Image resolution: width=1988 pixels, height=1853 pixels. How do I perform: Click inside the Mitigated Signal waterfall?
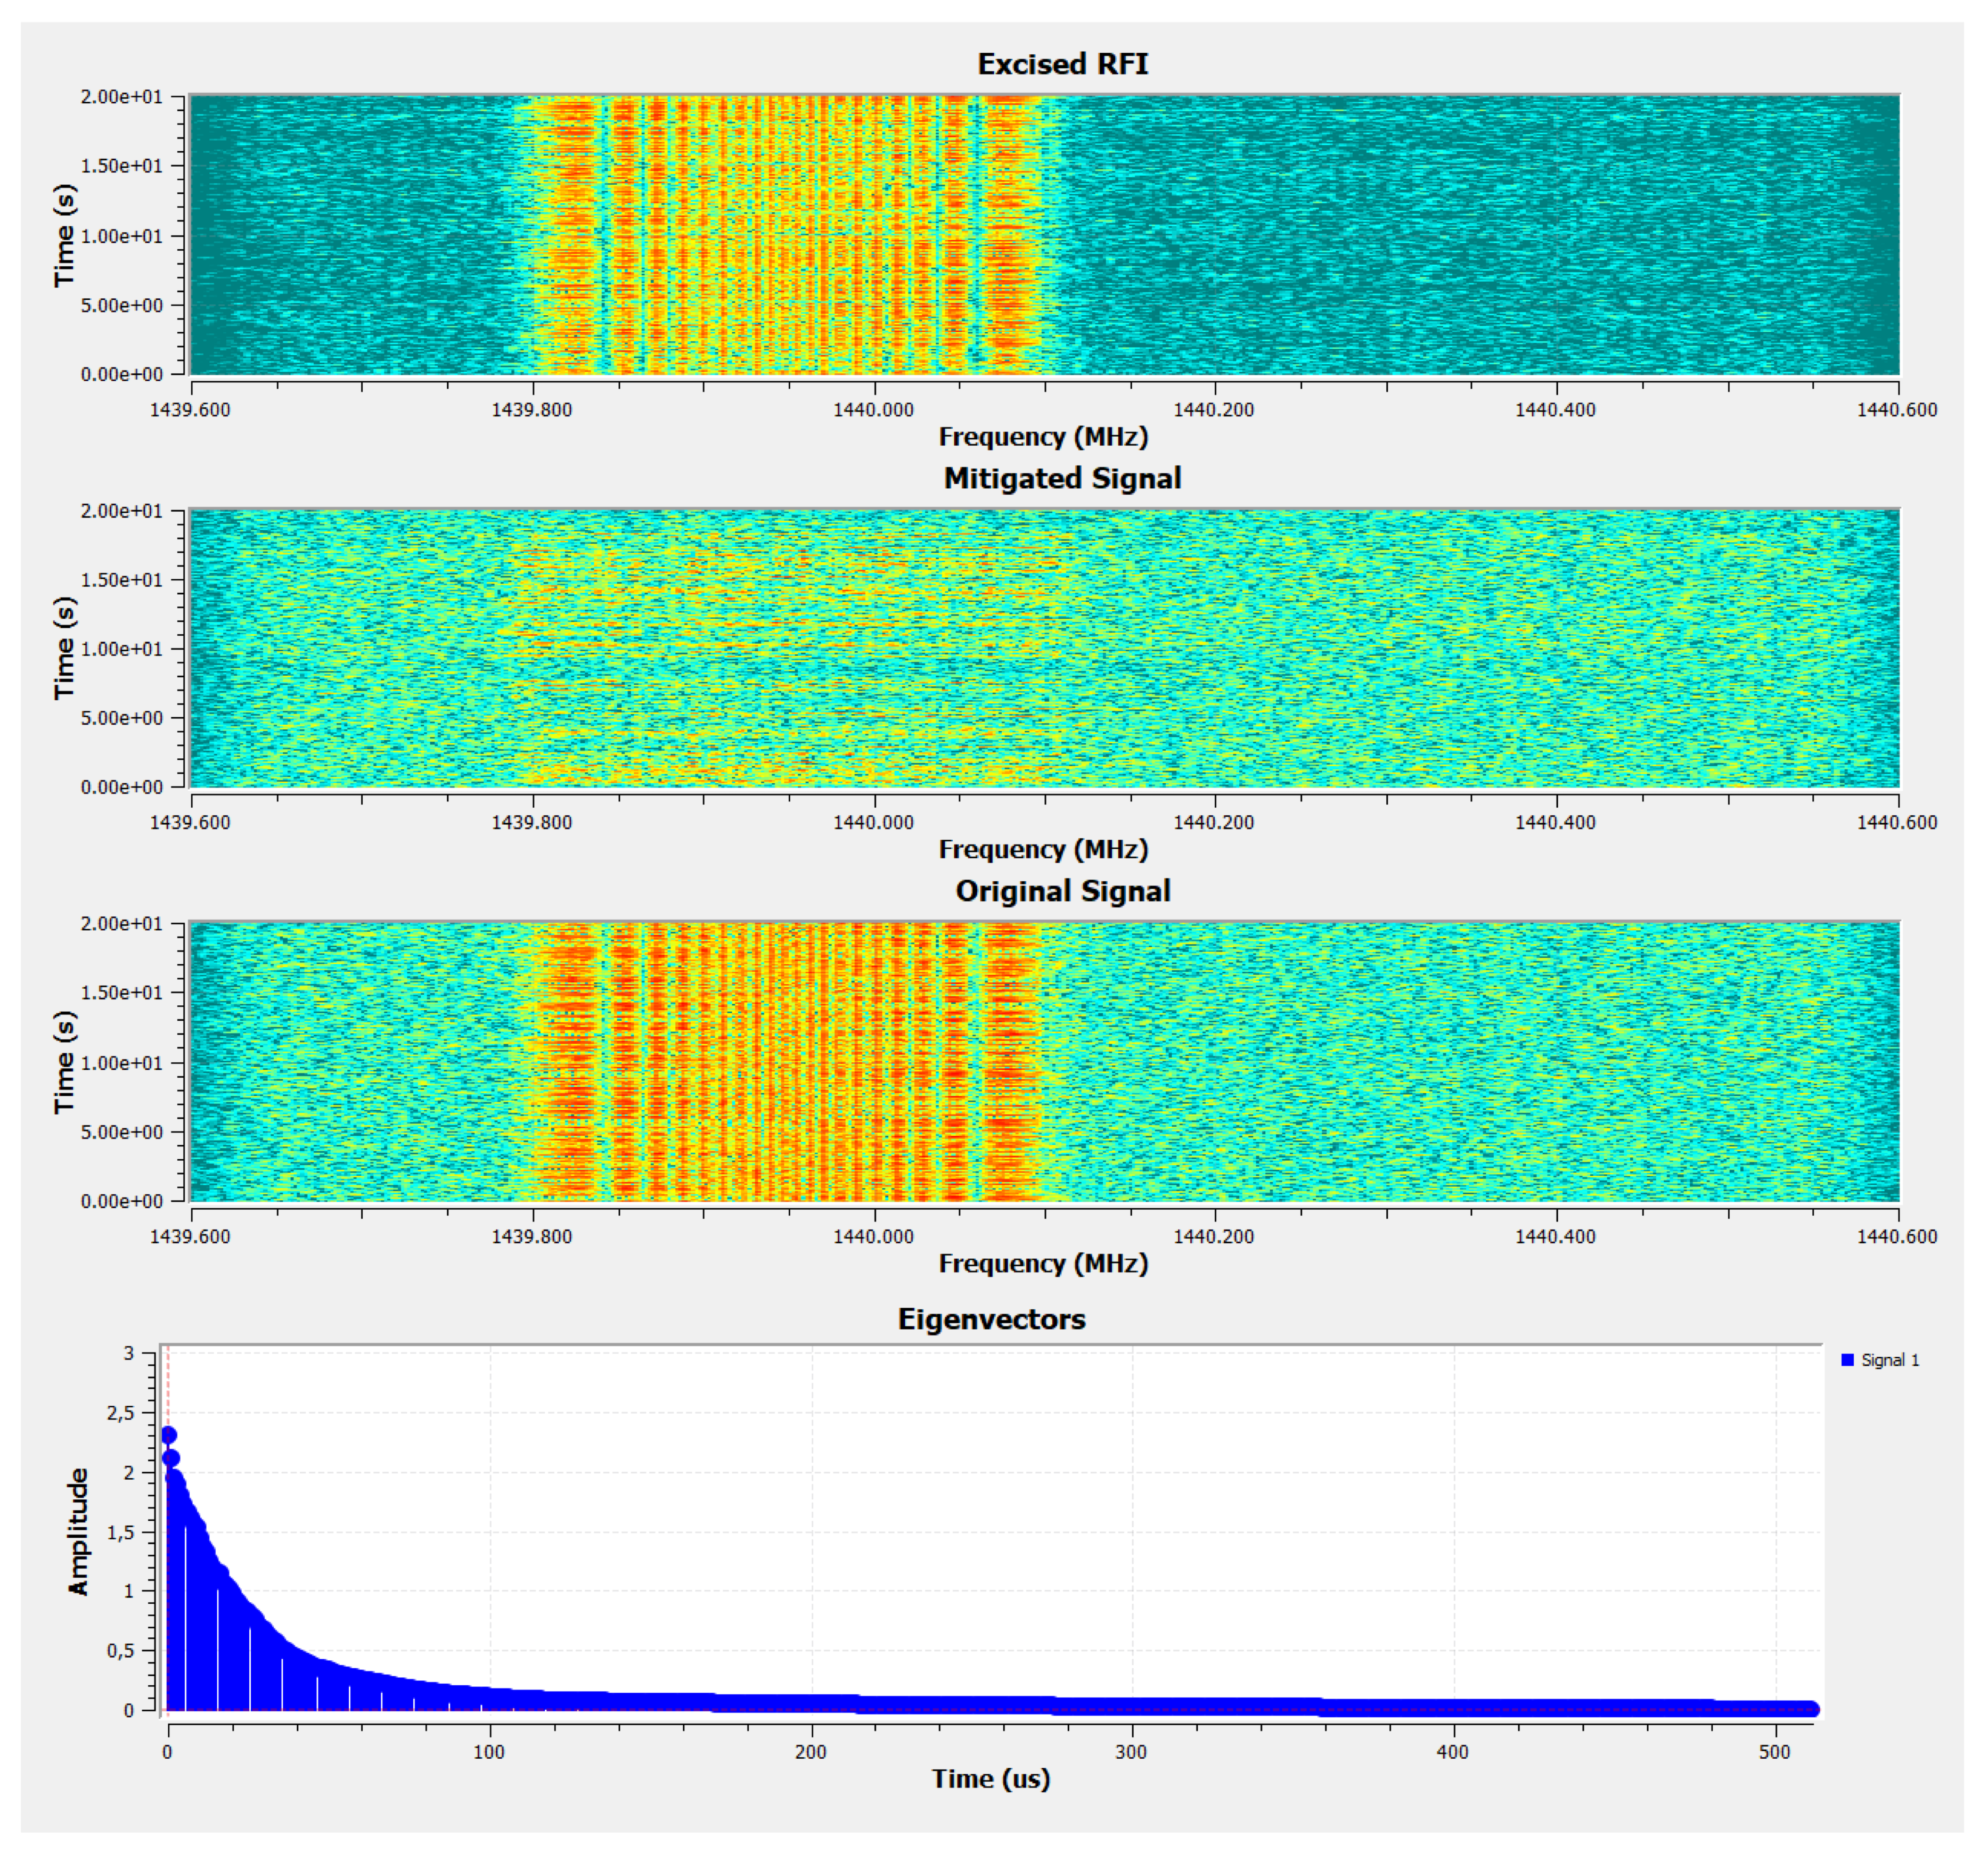(1044, 648)
